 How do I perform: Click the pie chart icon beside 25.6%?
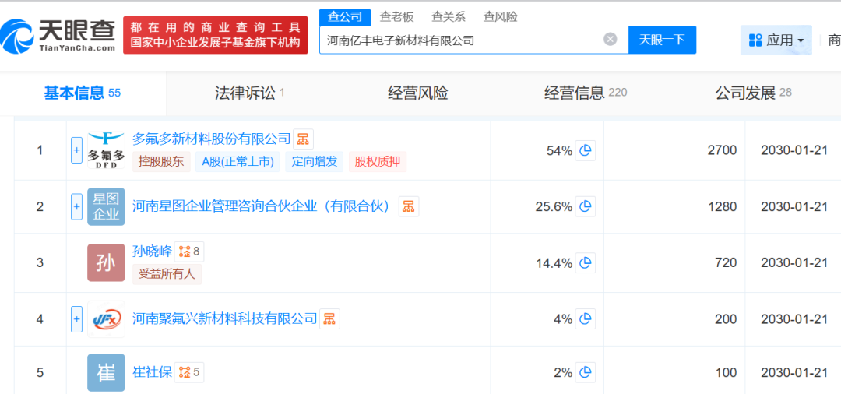(586, 206)
